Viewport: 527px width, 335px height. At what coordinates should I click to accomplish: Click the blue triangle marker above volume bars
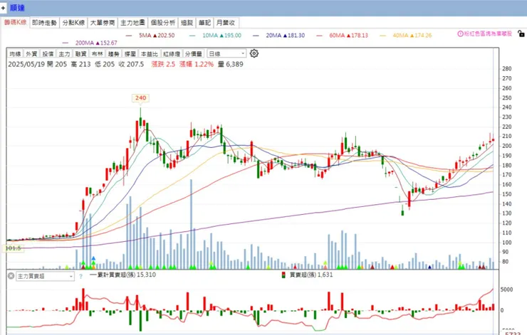coord(93,258)
